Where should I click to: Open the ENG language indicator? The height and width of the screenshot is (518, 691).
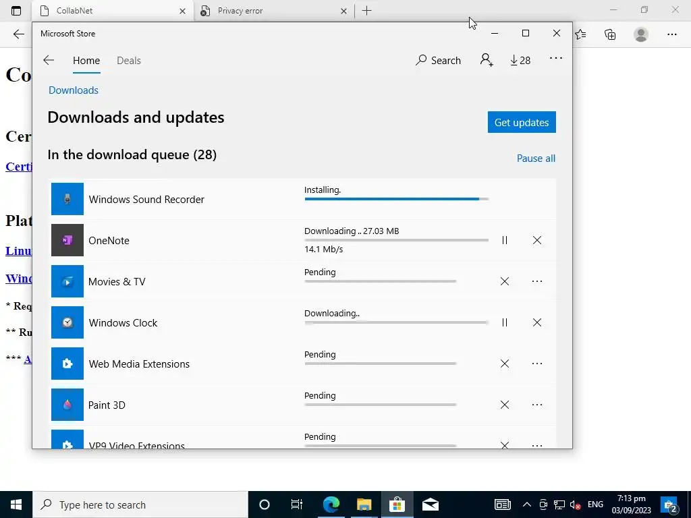point(595,505)
